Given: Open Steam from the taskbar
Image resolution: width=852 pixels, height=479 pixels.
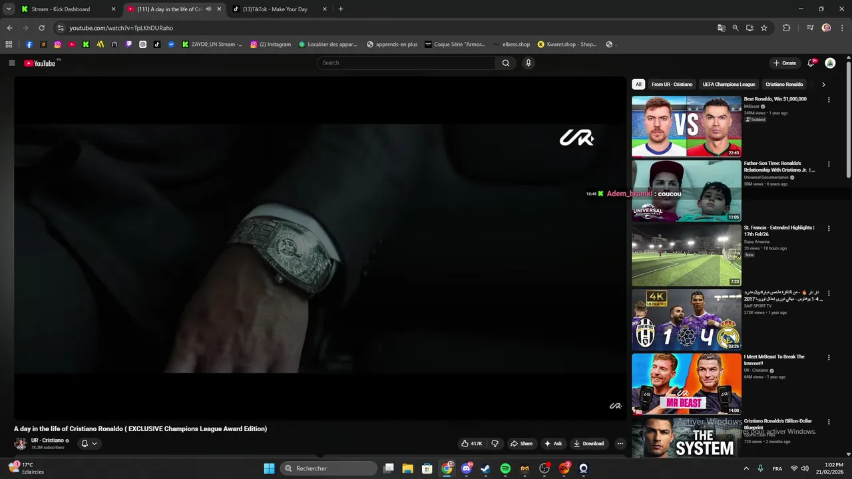Looking at the screenshot, I should coord(486,468).
